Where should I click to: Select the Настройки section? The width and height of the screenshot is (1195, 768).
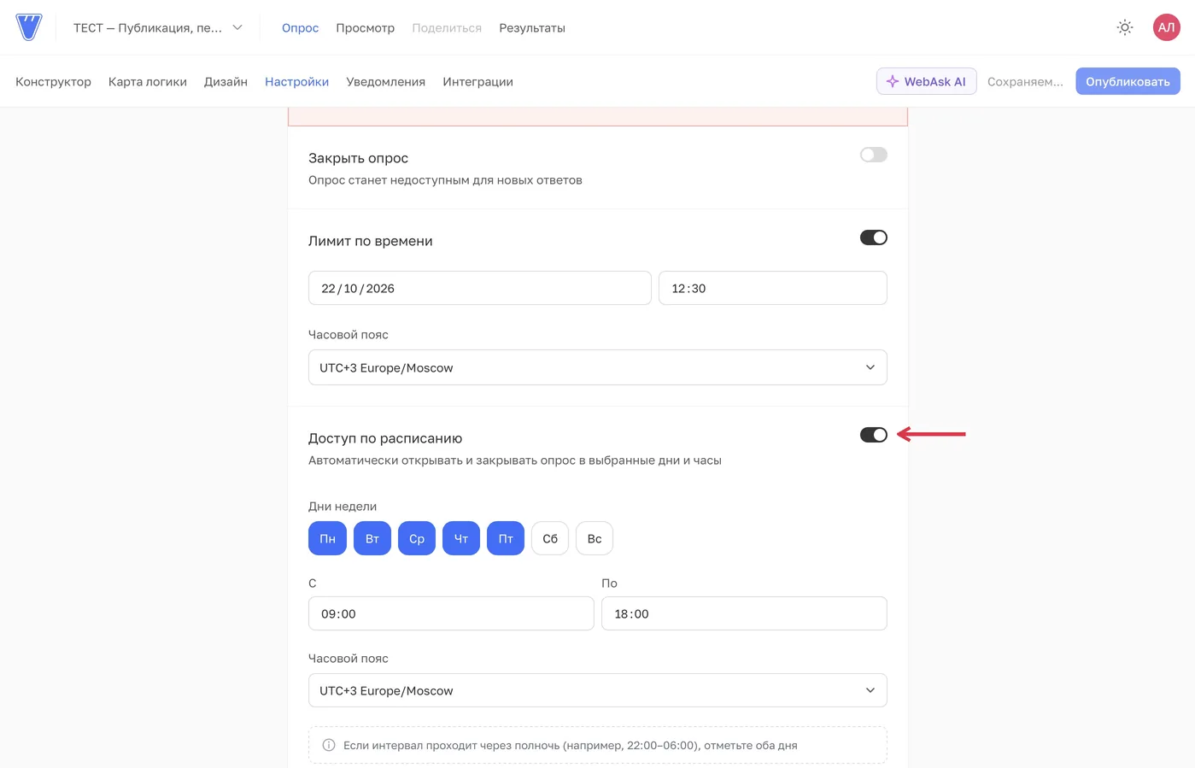(296, 81)
